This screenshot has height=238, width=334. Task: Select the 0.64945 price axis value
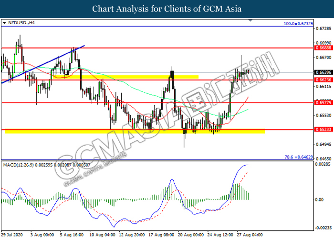click(x=324, y=144)
